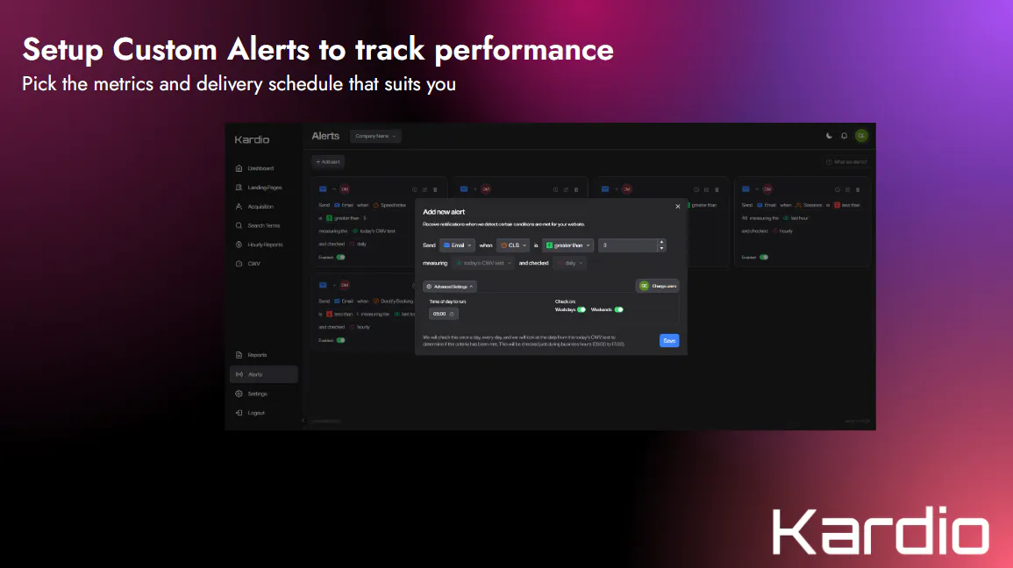The image size is (1013, 568).
Task: Decrease threshold value with down arrow
Action: click(661, 249)
